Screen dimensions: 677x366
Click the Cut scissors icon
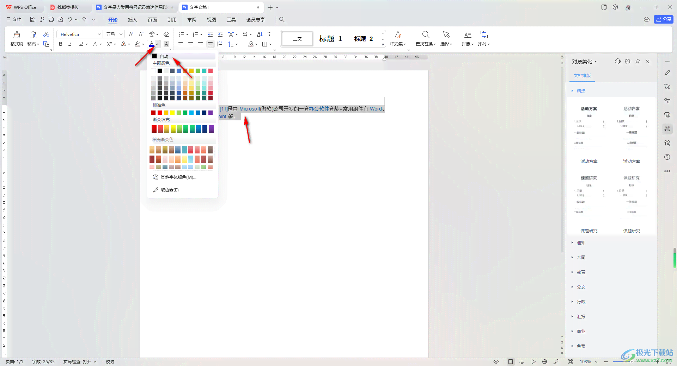pyautogui.click(x=46, y=34)
